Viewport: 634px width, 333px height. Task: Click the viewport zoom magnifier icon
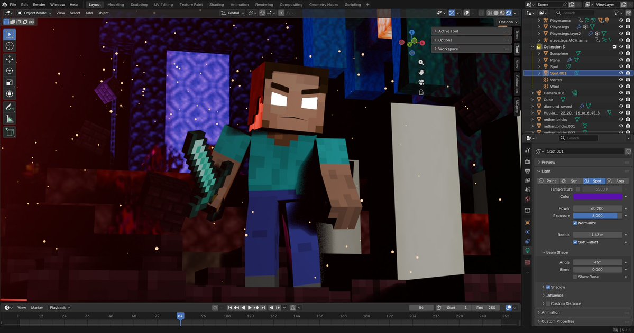click(x=421, y=63)
